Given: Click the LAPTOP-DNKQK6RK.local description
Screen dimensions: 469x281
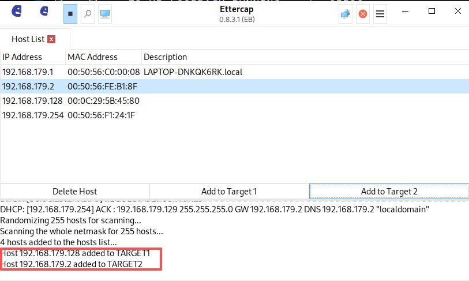Looking at the screenshot, I should click(x=193, y=72).
